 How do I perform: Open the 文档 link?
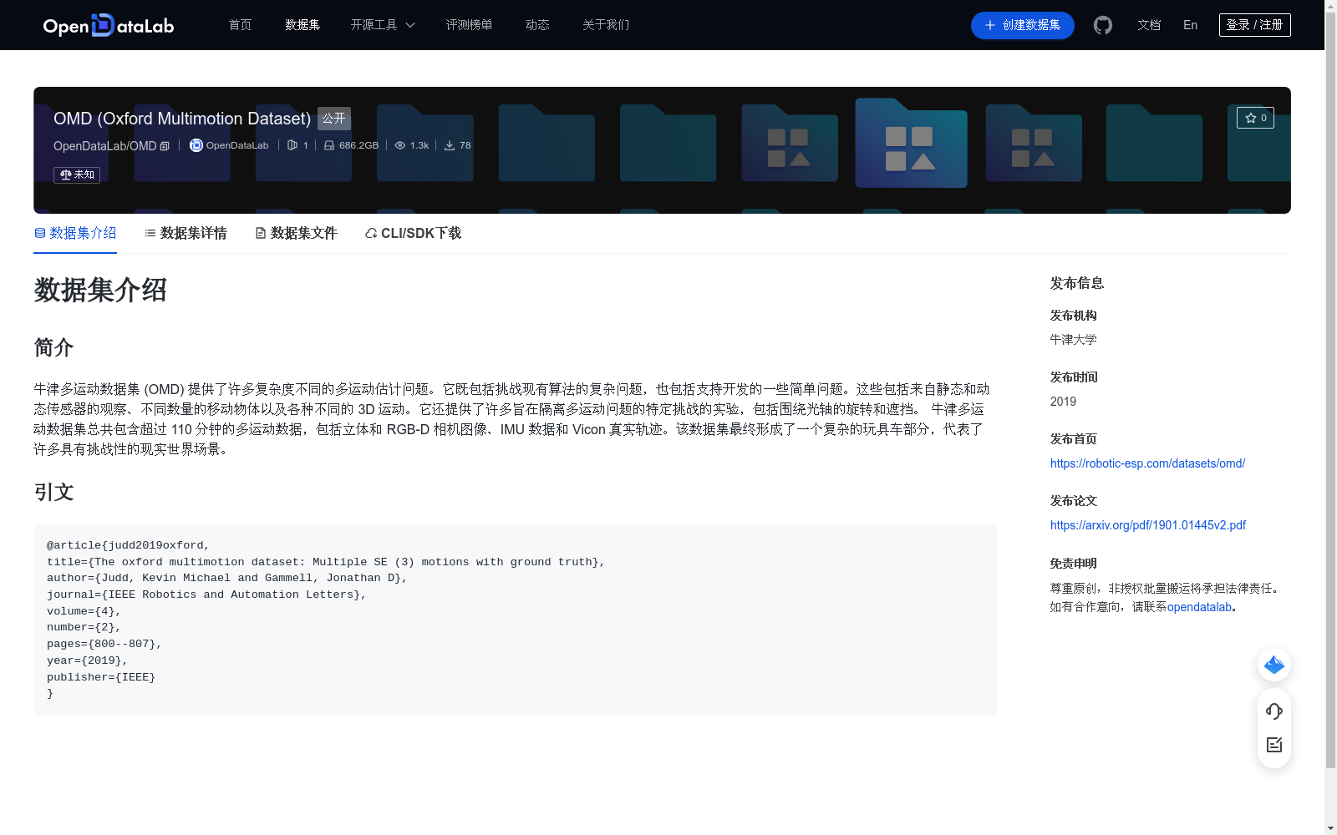[x=1149, y=25]
